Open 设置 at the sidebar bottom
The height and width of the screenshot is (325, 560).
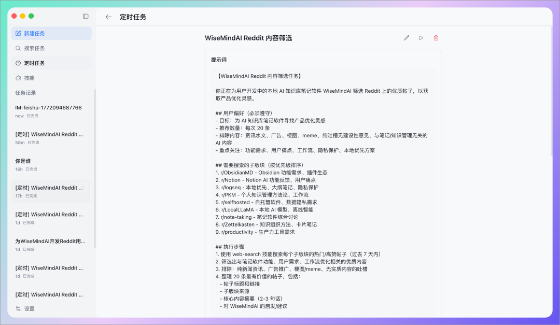[29, 308]
